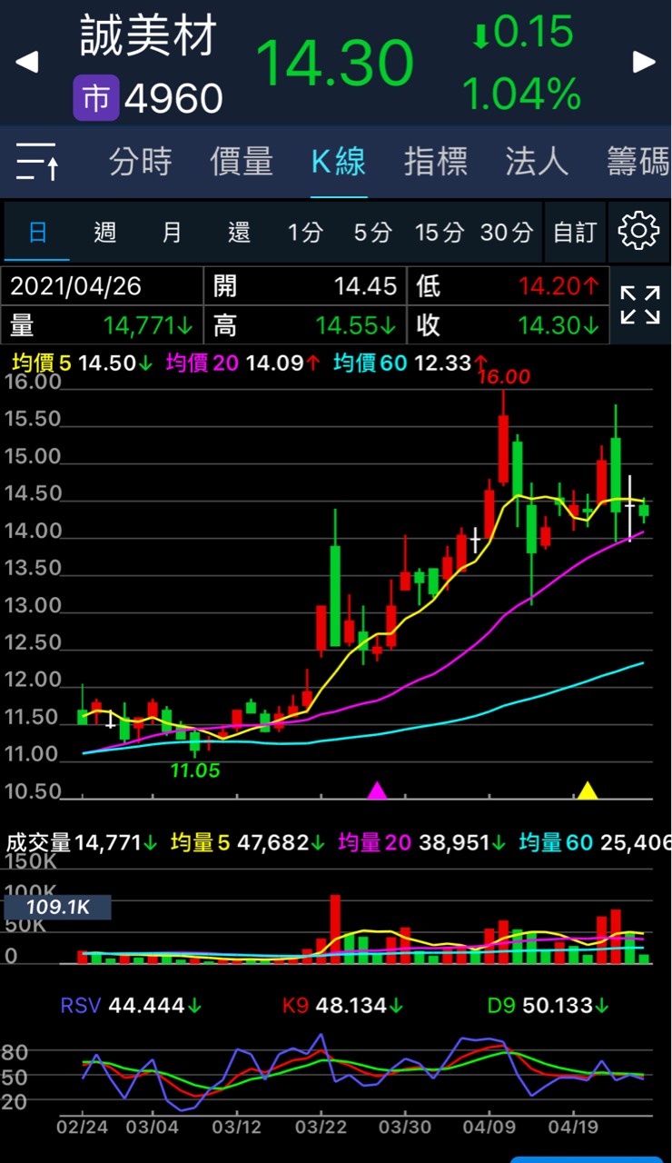Go to next stock with right arrow
The width and height of the screenshot is (672, 1163).
pyautogui.click(x=644, y=62)
